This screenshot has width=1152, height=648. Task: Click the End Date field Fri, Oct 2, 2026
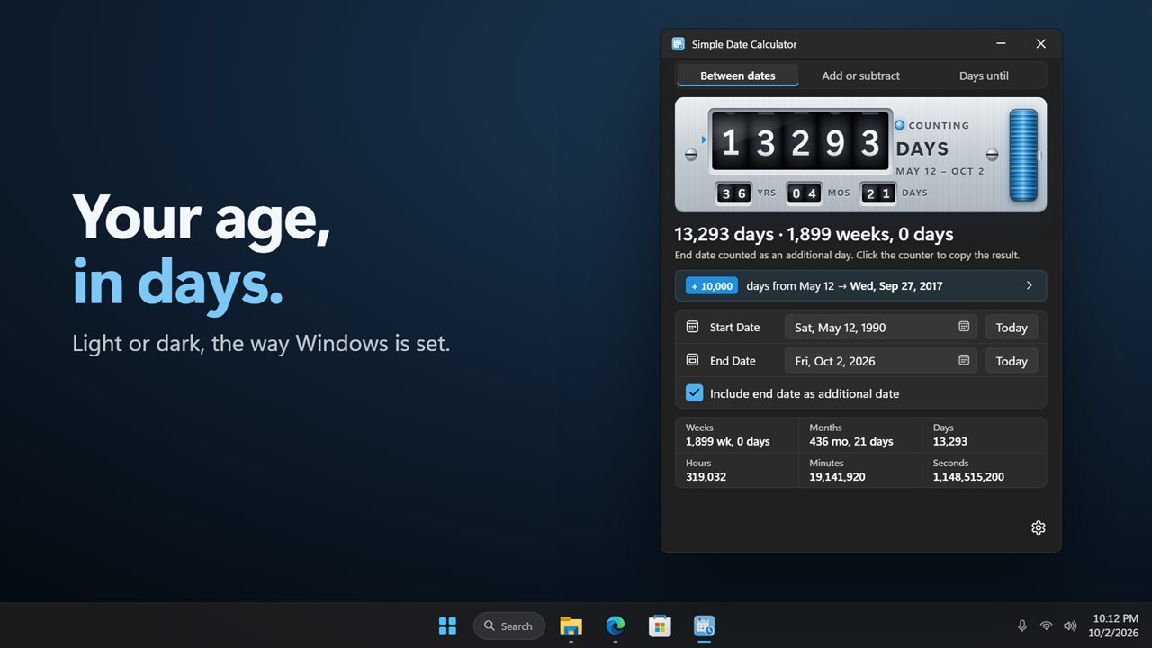coord(881,360)
